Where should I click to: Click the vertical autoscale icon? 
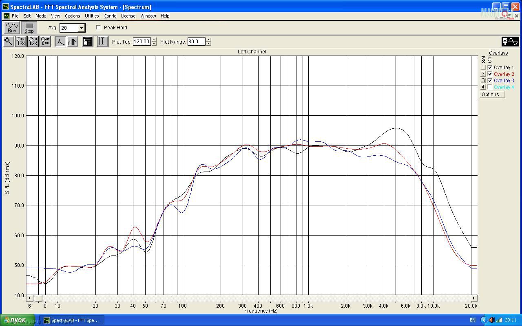pyautogui.click(x=102, y=42)
